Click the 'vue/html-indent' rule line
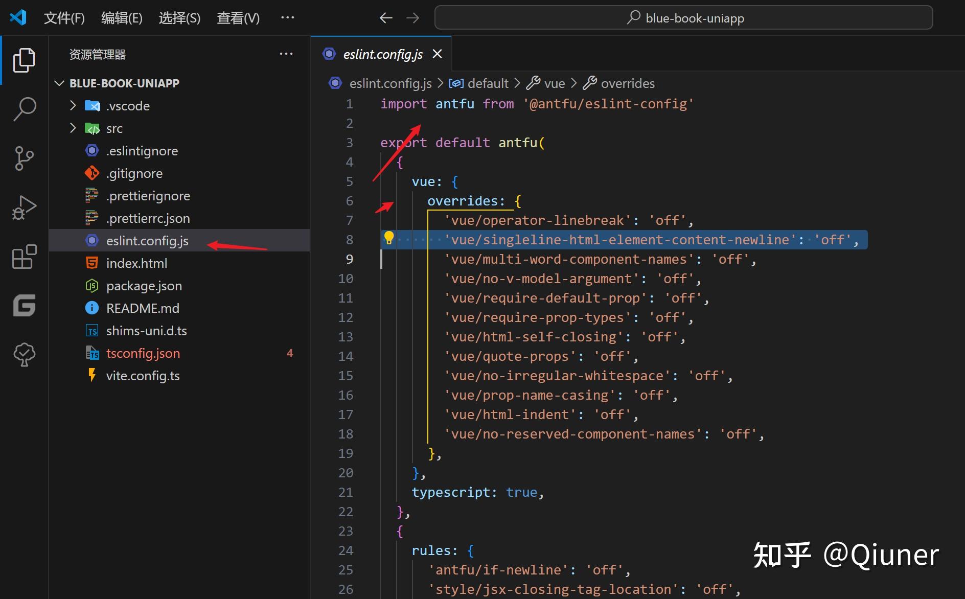 [x=541, y=414]
